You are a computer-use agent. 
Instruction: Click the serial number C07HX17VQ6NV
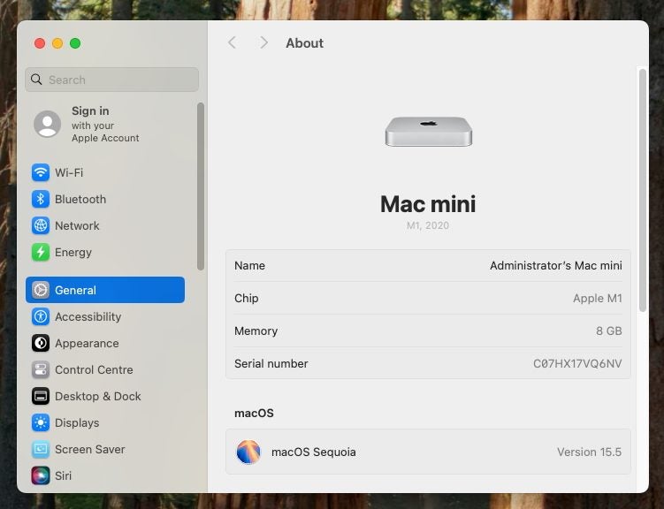(577, 363)
